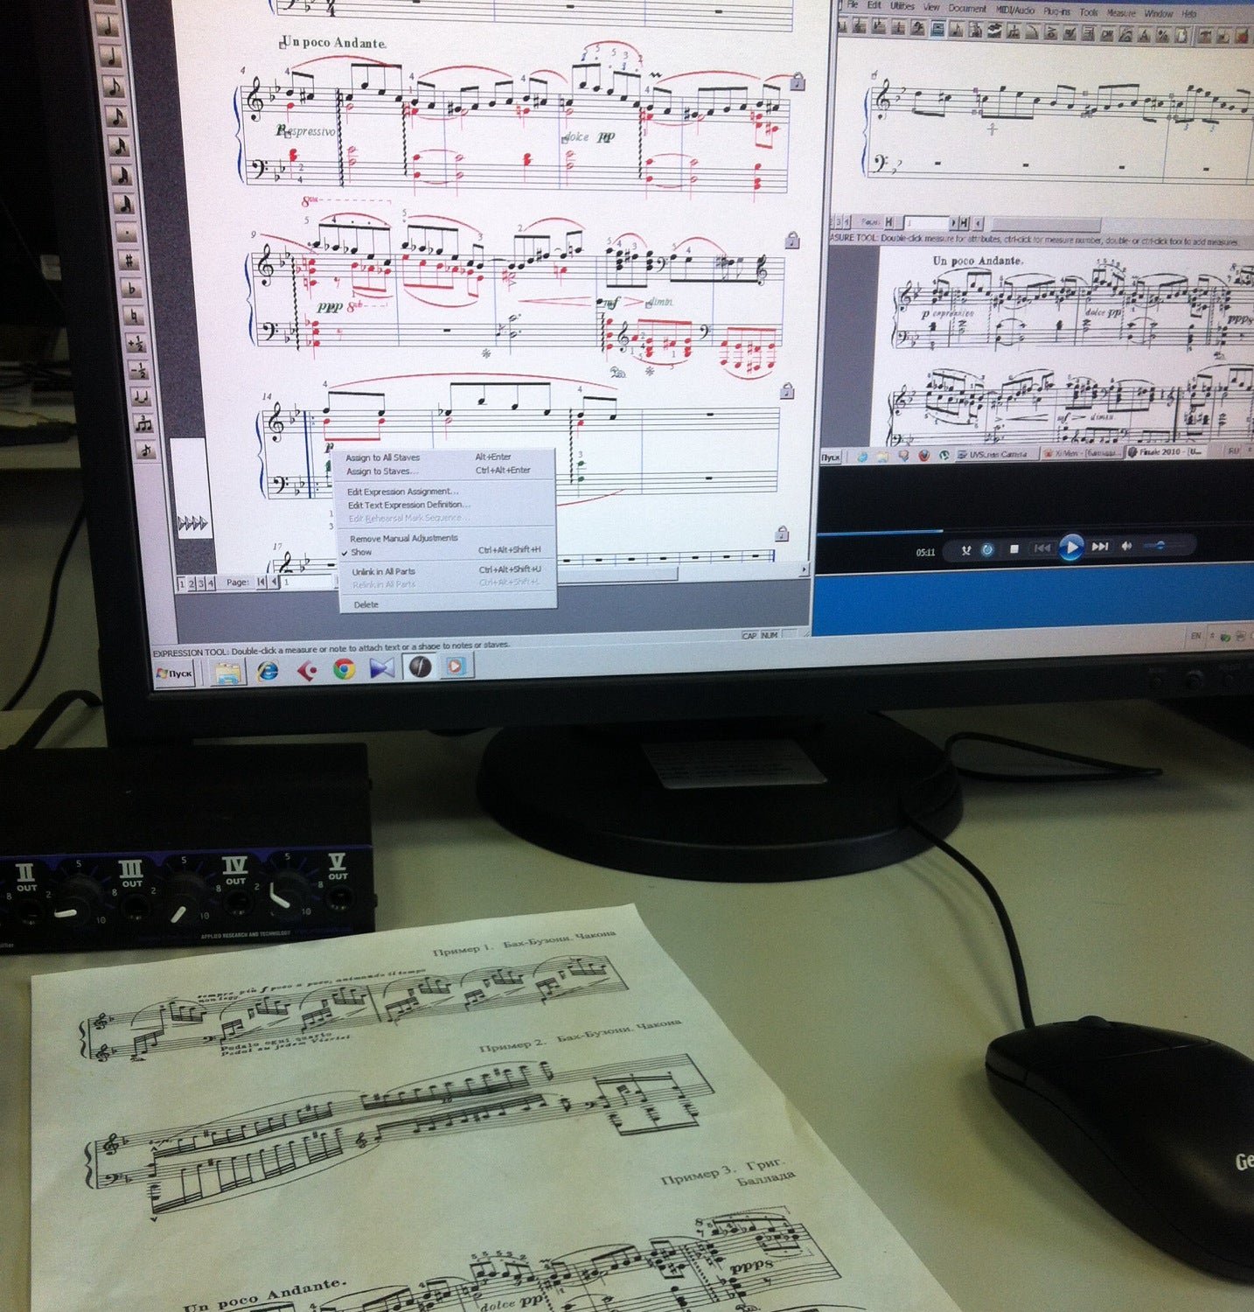Toggle the checked Show menu option
This screenshot has width=1254, height=1312.
[x=361, y=552]
